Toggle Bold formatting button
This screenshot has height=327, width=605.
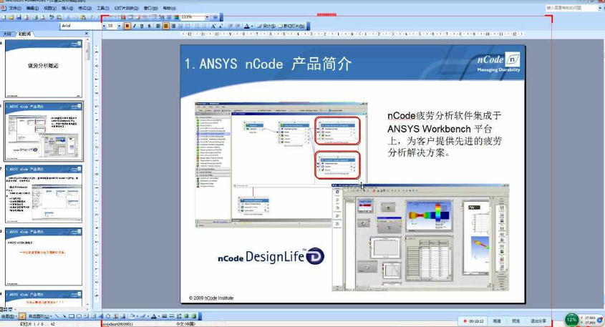[127, 26]
